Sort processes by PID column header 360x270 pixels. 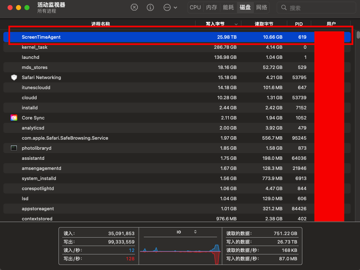tap(299, 24)
